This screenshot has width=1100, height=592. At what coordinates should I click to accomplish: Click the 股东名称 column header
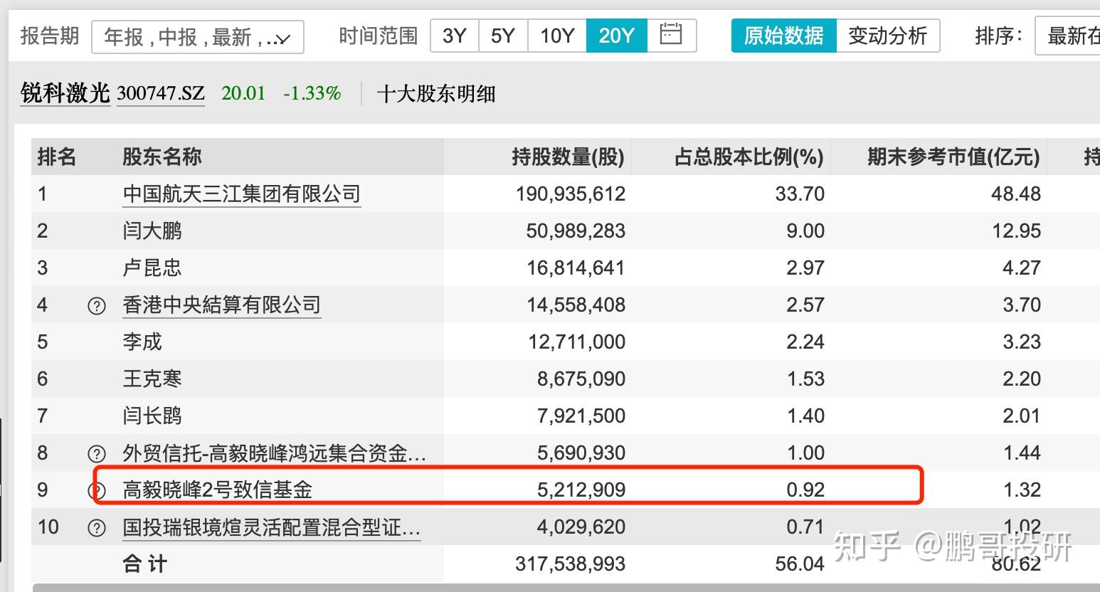tap(162, 157)
